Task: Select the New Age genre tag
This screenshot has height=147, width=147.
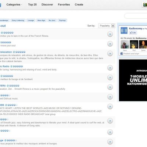Action: tap(41, 20)
